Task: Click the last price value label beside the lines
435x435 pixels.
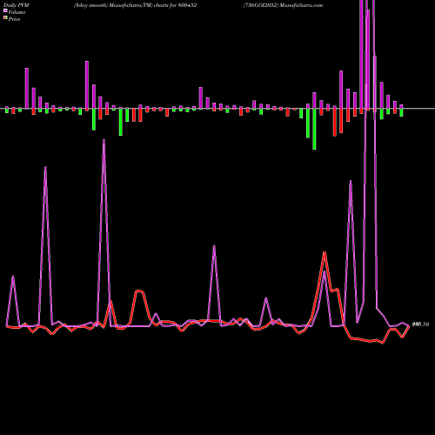Action: click(420, 325)
